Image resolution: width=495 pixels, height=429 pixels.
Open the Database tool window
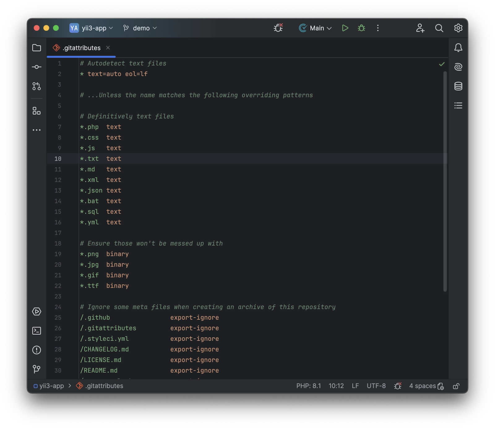tap(458, 87)
